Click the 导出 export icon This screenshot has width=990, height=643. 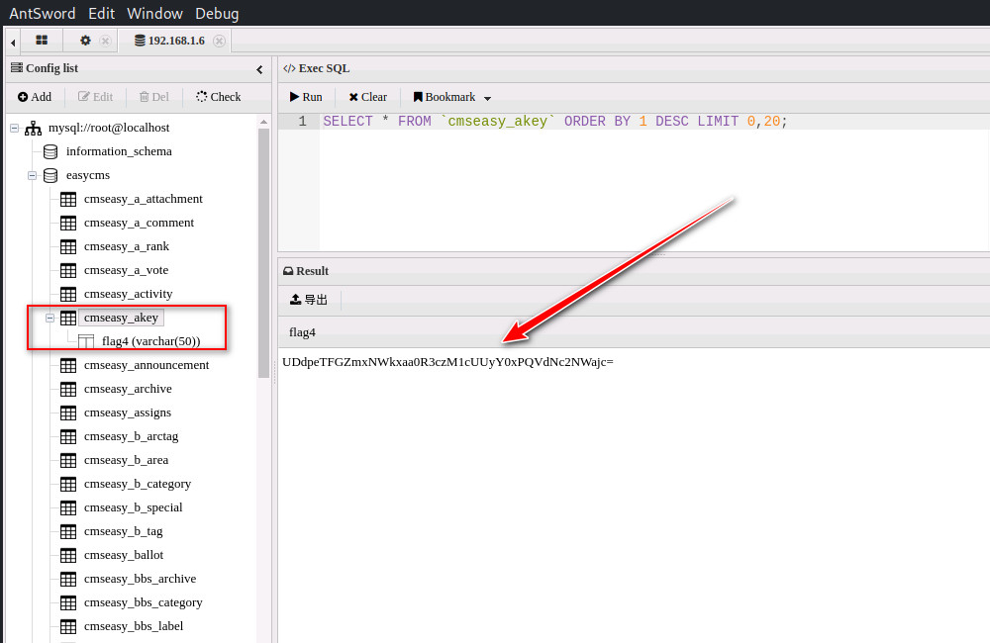tap(295, 300)
